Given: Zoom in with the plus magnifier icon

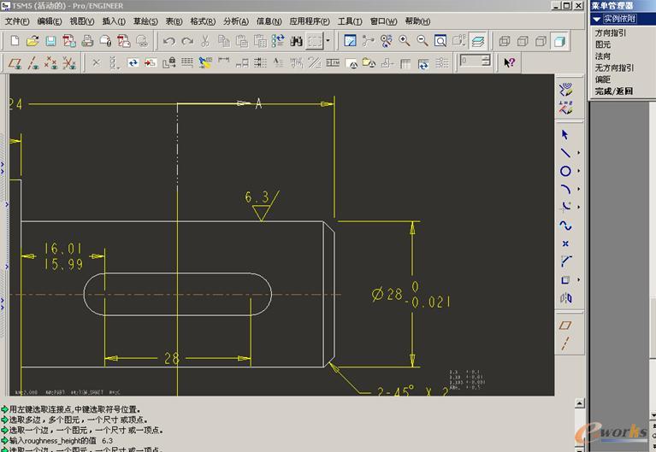Looking at the screenshot, I should pyautogui.click(x=405, y=40).
